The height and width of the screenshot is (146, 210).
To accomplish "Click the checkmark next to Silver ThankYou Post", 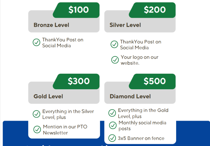I will pos(114,44).
